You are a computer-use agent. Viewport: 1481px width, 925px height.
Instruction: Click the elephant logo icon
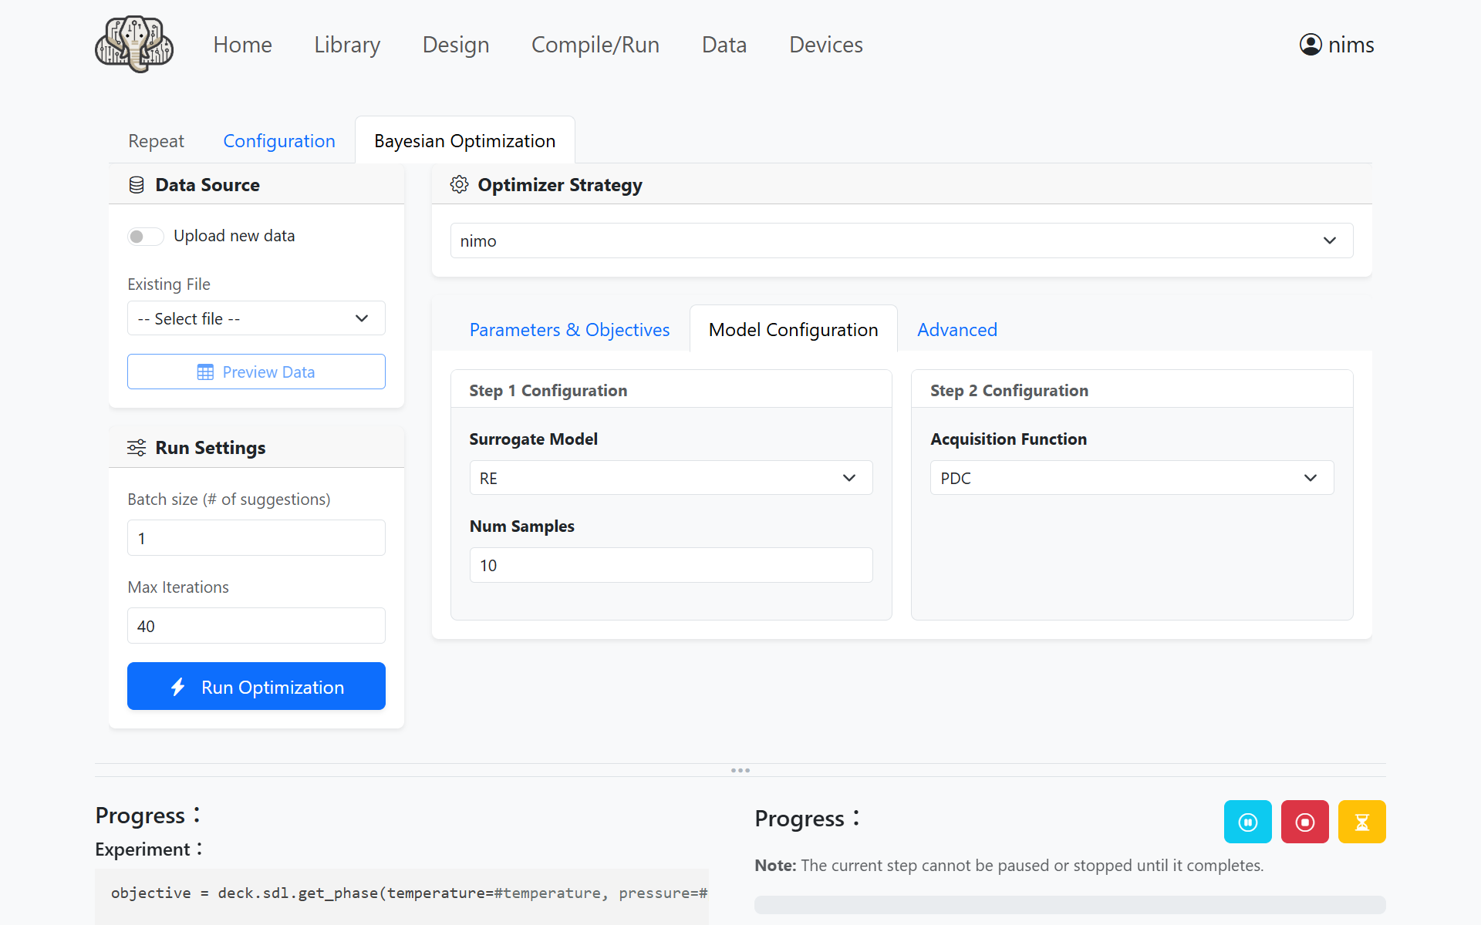pyautogui.click(x=134, y=45)
